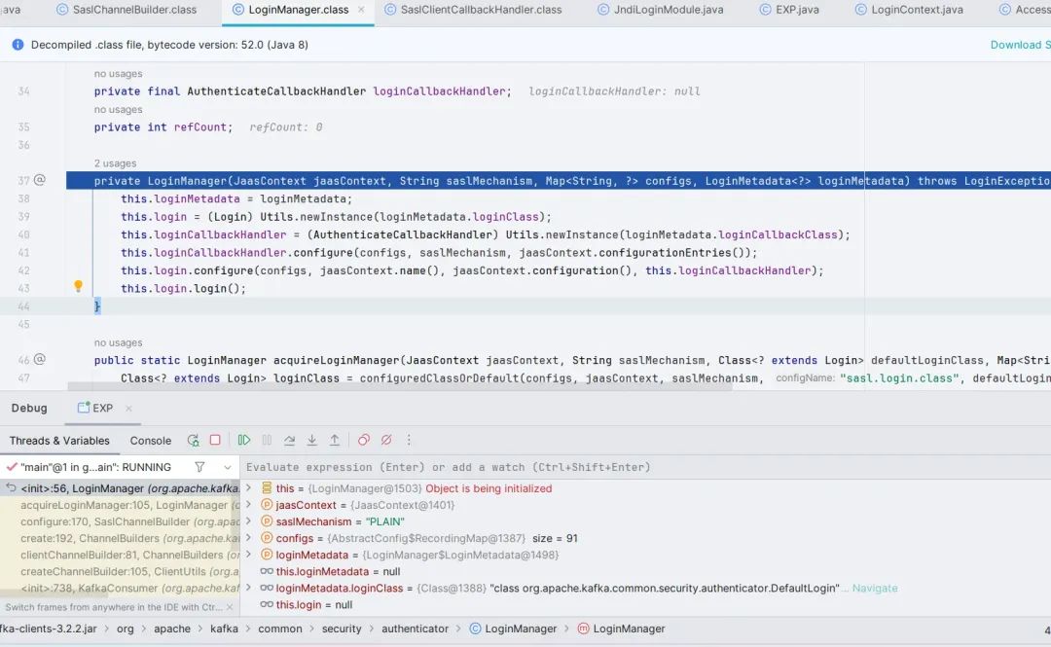Click 'security' breadcrumb segment
This screenshot has width=1051, height=647.
[342, 629]
